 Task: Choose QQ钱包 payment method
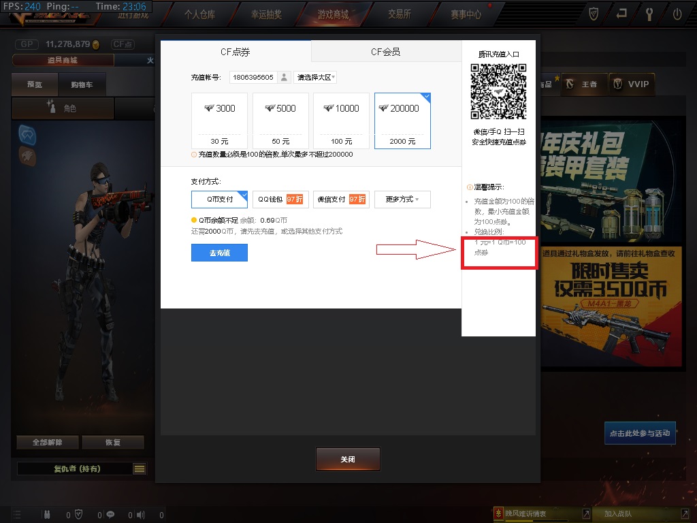click(280, 200)
